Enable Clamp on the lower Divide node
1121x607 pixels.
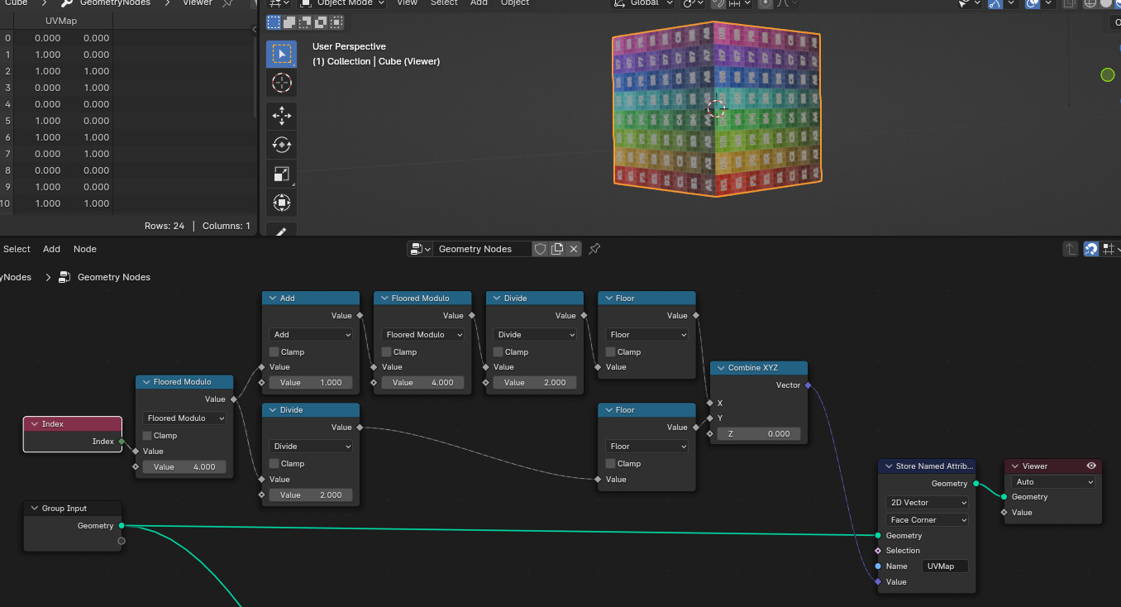pos(274,464)
